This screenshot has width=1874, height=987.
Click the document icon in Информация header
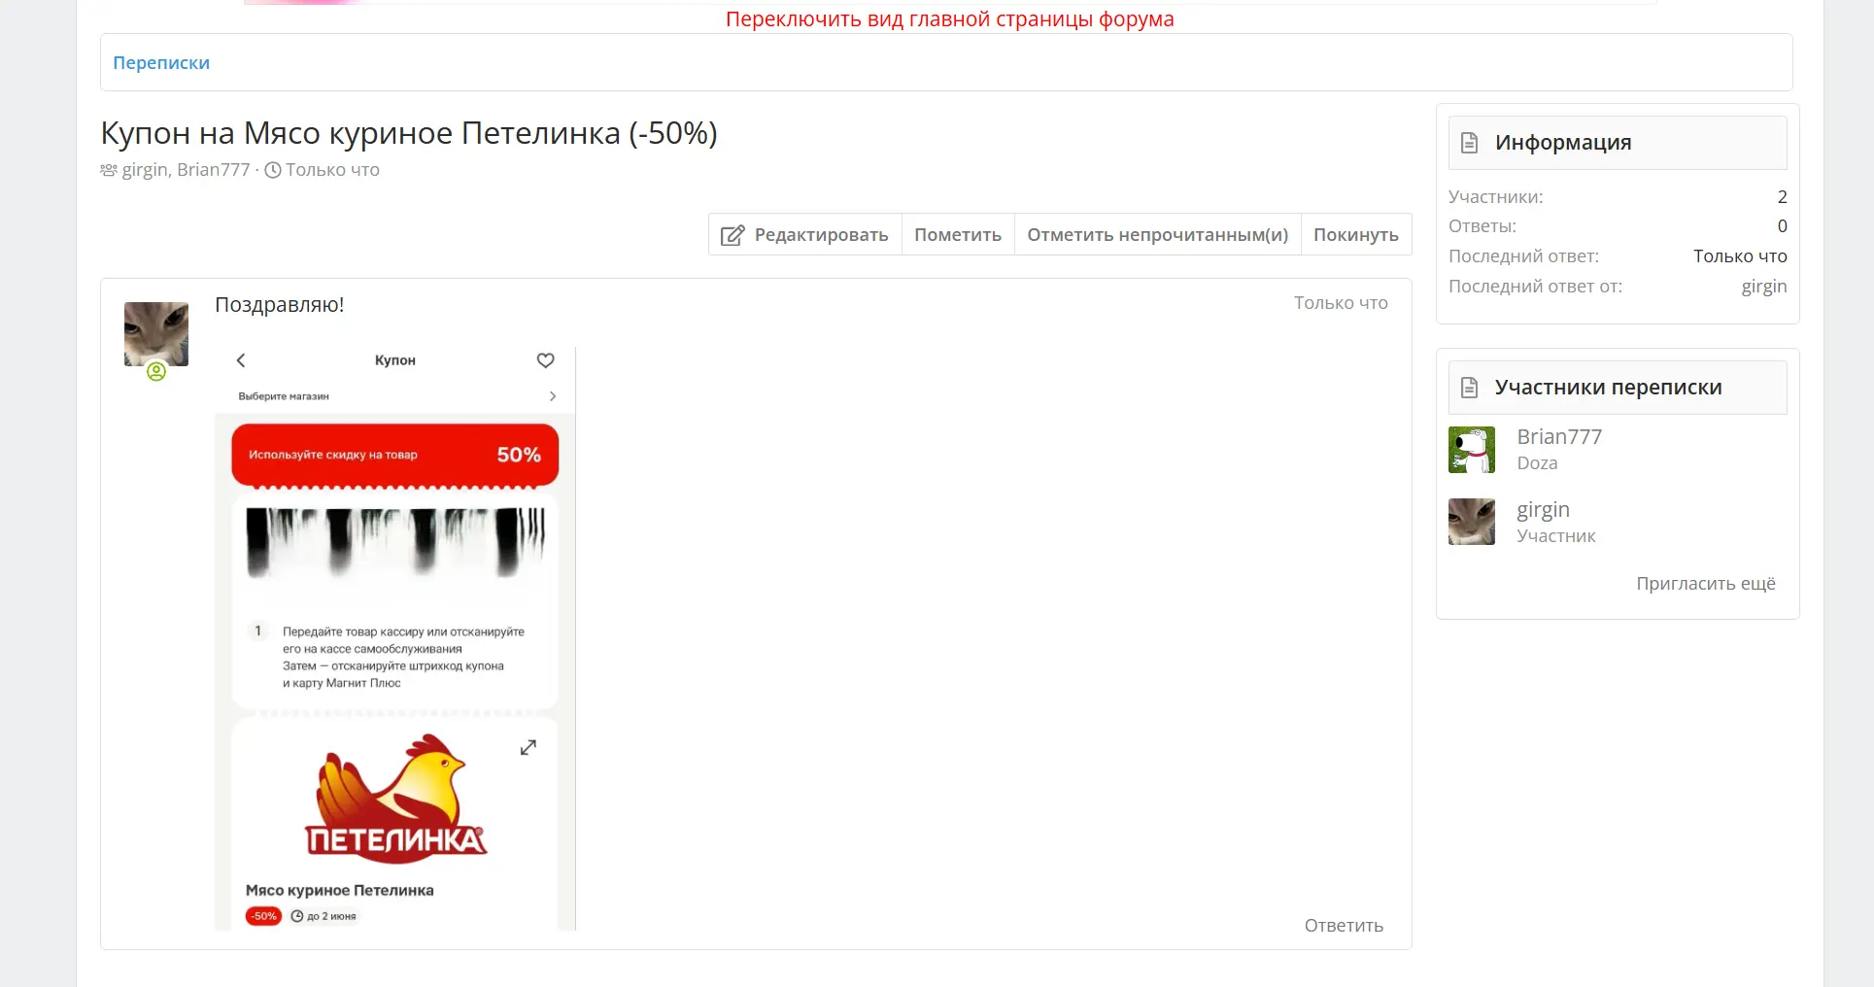pyautogui.click(x=1470, y=143)
